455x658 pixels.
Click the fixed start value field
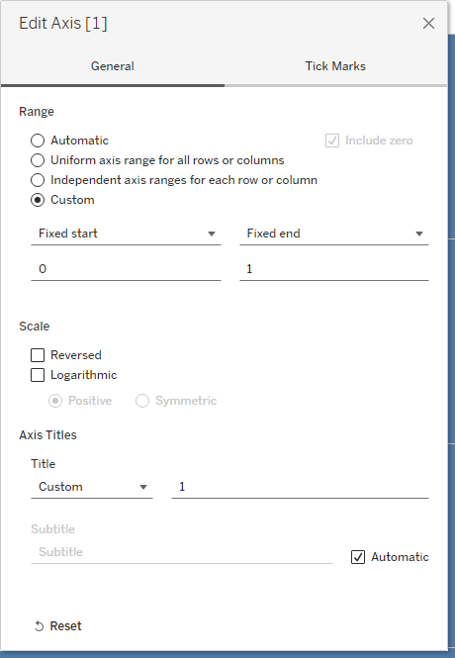126,269
